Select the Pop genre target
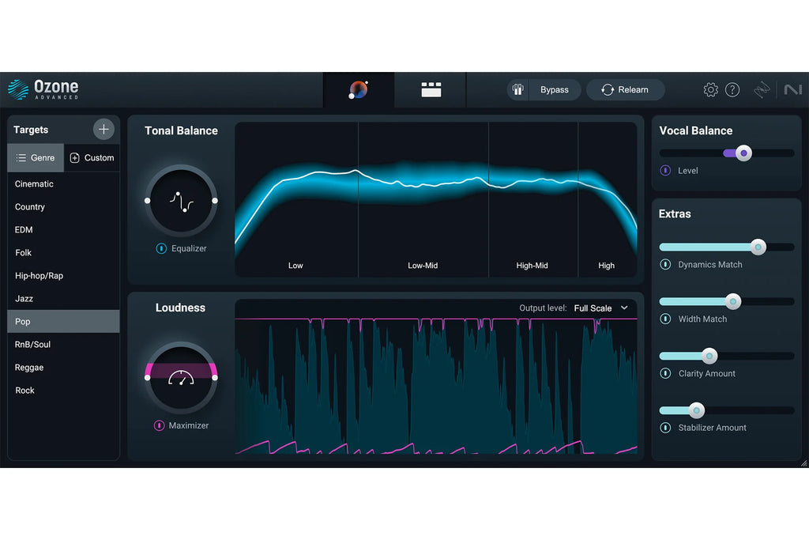Viewport: 809px width, 540px height. pyautogui.click(x=63, y=321)
